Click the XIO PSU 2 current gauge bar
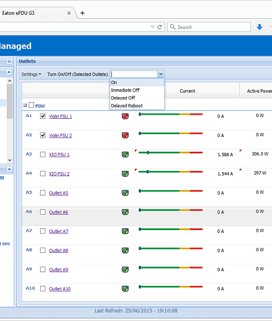Viewport: 272px width, 321px height. pos(171,172)
